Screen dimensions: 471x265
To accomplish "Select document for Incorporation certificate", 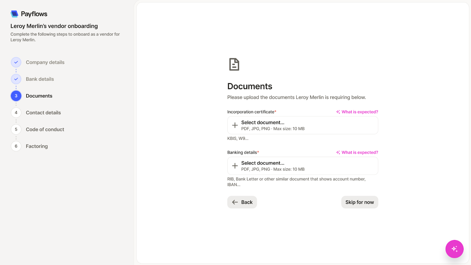I will [303, 125].
